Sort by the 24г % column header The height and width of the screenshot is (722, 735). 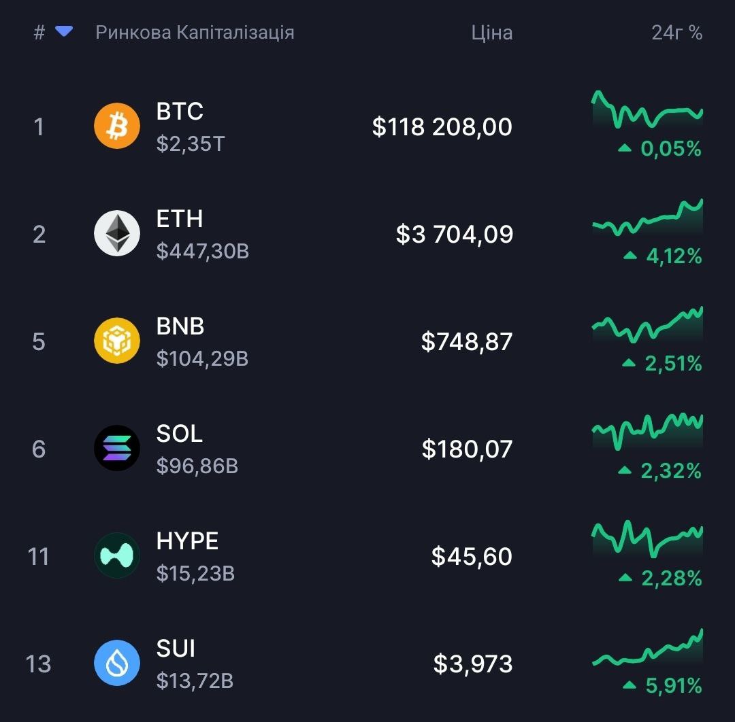click(676, 33)
